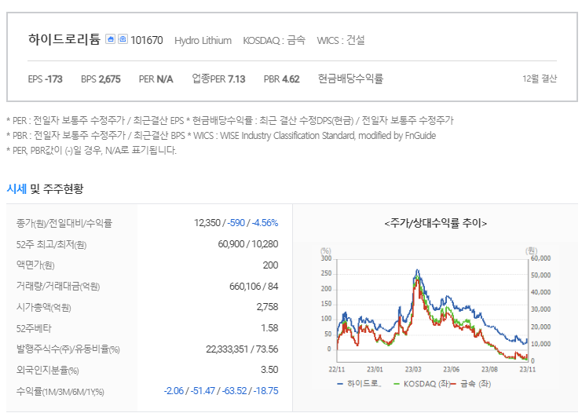Click the 하이드로.. blue legend entry
This screenshot has width=582, height=413.
(x=359, y=384)
